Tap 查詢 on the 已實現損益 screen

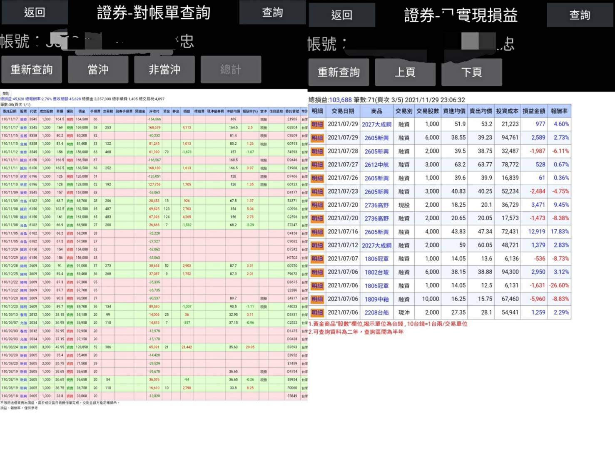tap(580, 15)
